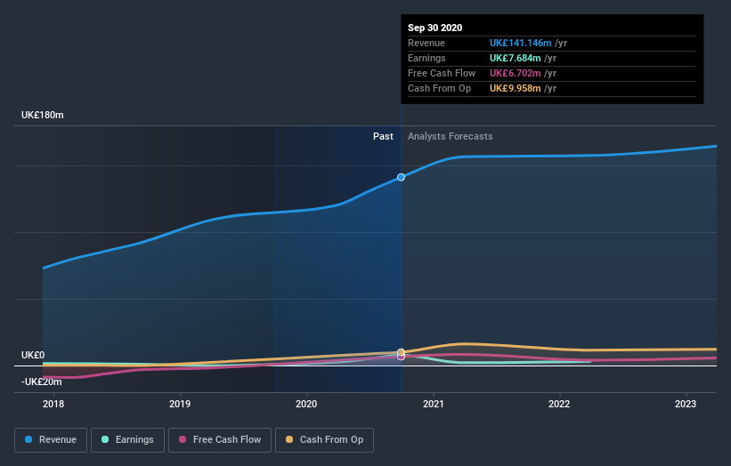Toggle the Revenue series legend button
This screenshot has height=466, width=731.
tap(51, 440)
